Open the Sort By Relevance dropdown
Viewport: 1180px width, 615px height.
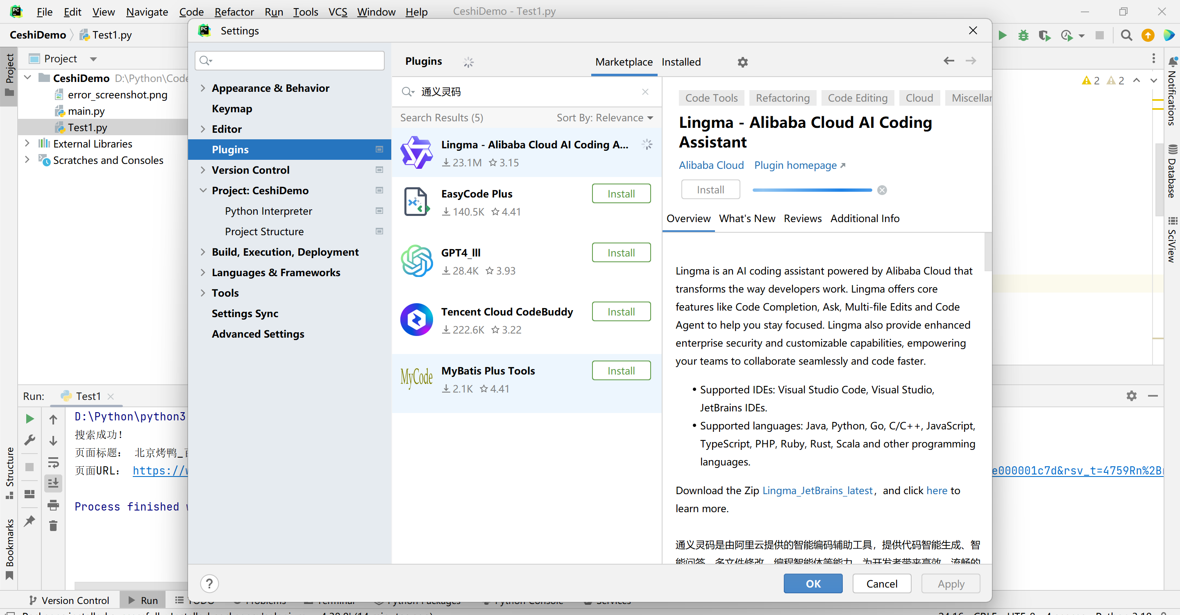(605, 118)
